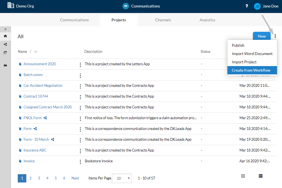The image size is (282, 188).
Task: Click the 1 - 10 of 57 count
Action: pyautogui.click(x=146, y=178)
